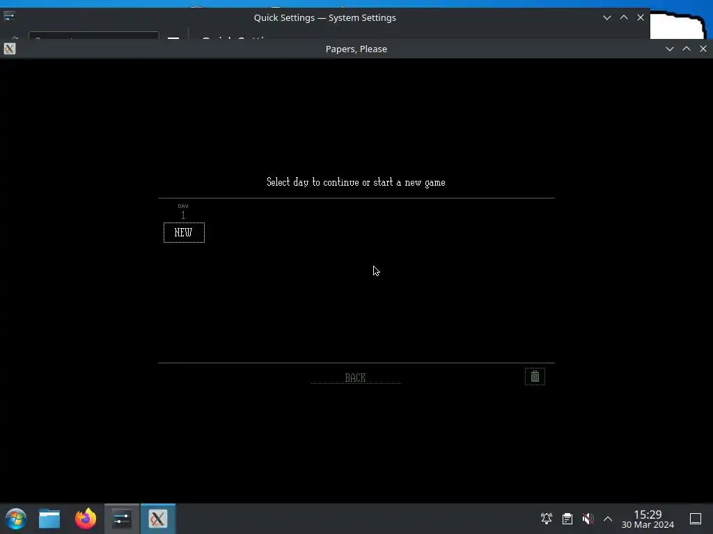Open the System Settings window menu icon
Viewport: 713px width, 534px height.
(9, 17)
